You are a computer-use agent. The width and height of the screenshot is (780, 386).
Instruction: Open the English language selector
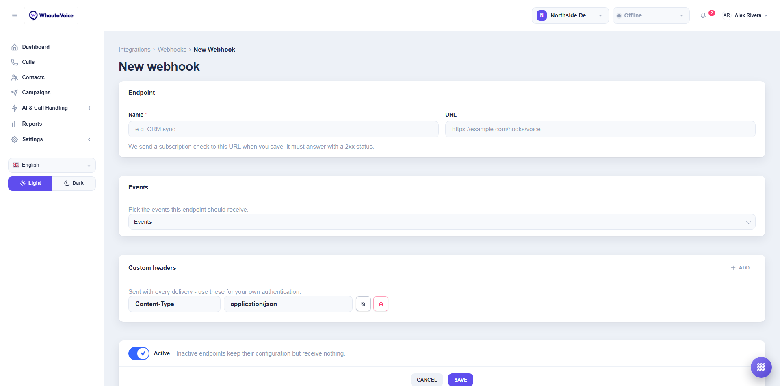coord(52,165)
